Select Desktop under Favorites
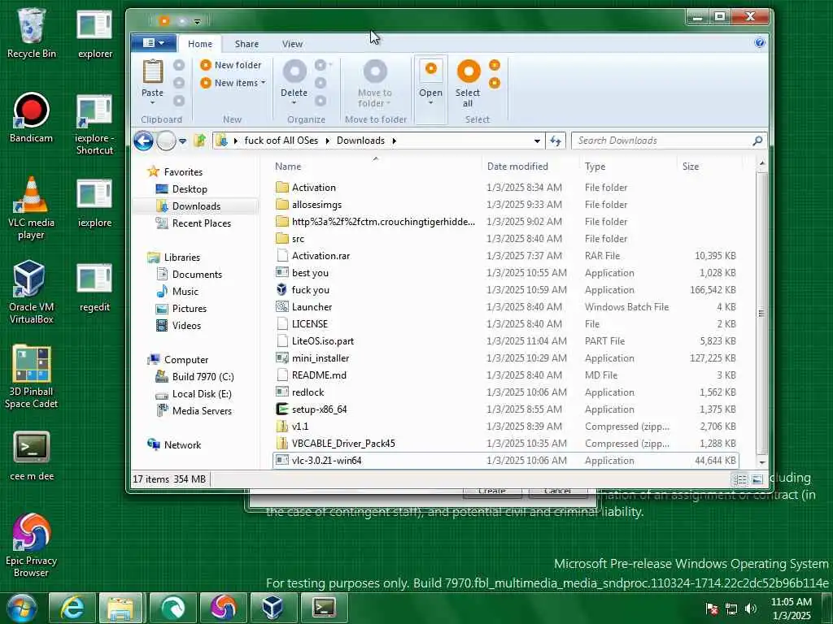This screenshot has width=833, height=624. 189,188
